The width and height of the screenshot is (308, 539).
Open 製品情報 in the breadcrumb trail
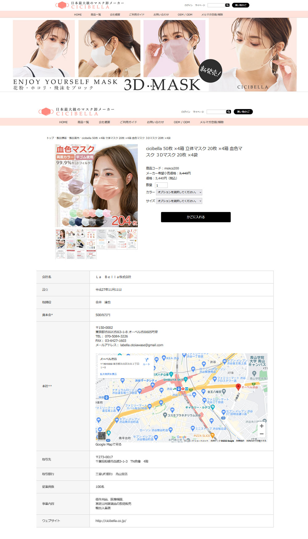tap(62, 138)
